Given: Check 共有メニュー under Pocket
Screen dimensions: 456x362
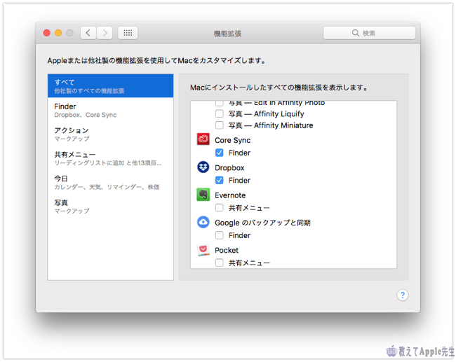Looking at the screenshot, I should tap(220, 263).
